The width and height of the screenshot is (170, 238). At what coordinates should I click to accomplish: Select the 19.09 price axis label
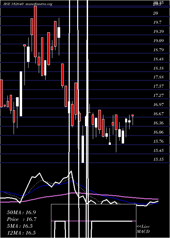(158, 41)
